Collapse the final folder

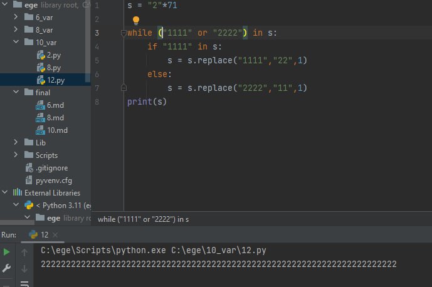[16, 92]
